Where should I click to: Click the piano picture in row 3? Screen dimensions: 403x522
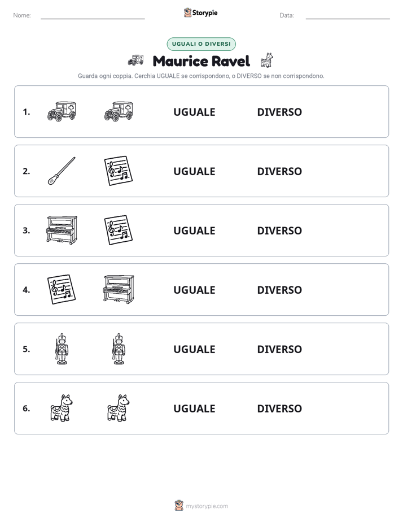62,230
